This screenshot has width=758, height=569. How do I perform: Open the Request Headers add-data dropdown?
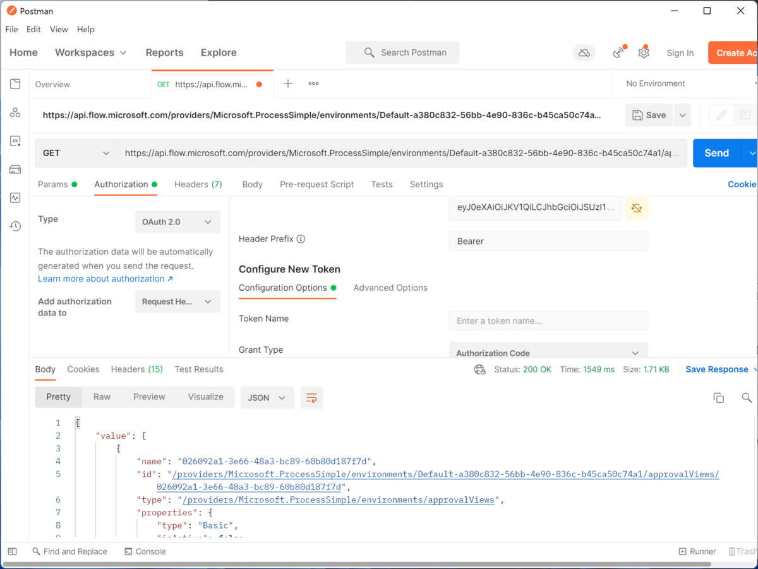pyautogui.click(x=177, y=302)
